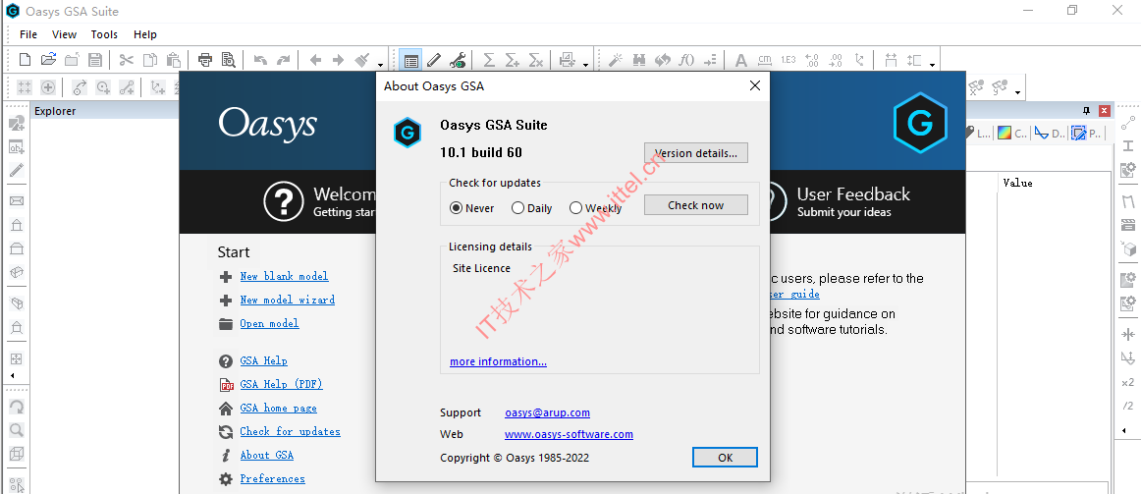Image resolution: width=1141 pixels, height=494 pixels.
Task: Click the wrench tools icon in toolbar
Action: pyautogui.click(x=457, y=60)
